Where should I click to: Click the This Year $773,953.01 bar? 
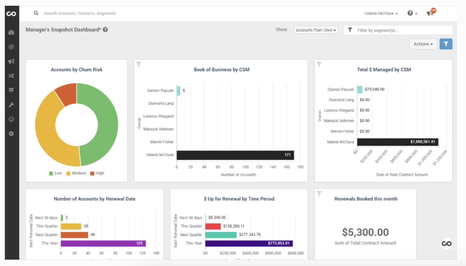[x=249, y=243]
